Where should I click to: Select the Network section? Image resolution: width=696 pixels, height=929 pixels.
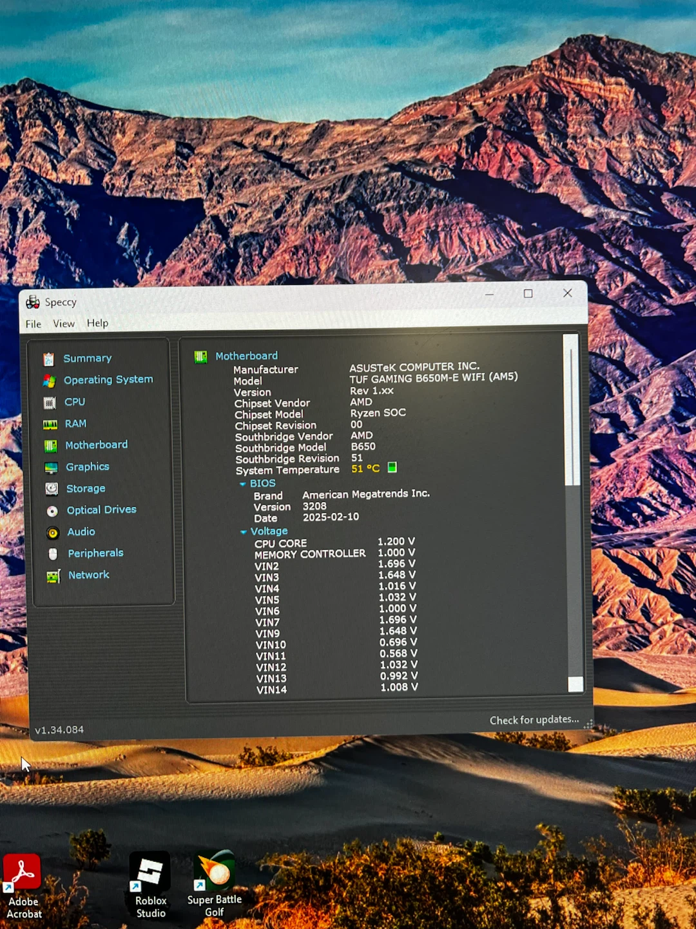pyautogui.click(x=78, y=575)
